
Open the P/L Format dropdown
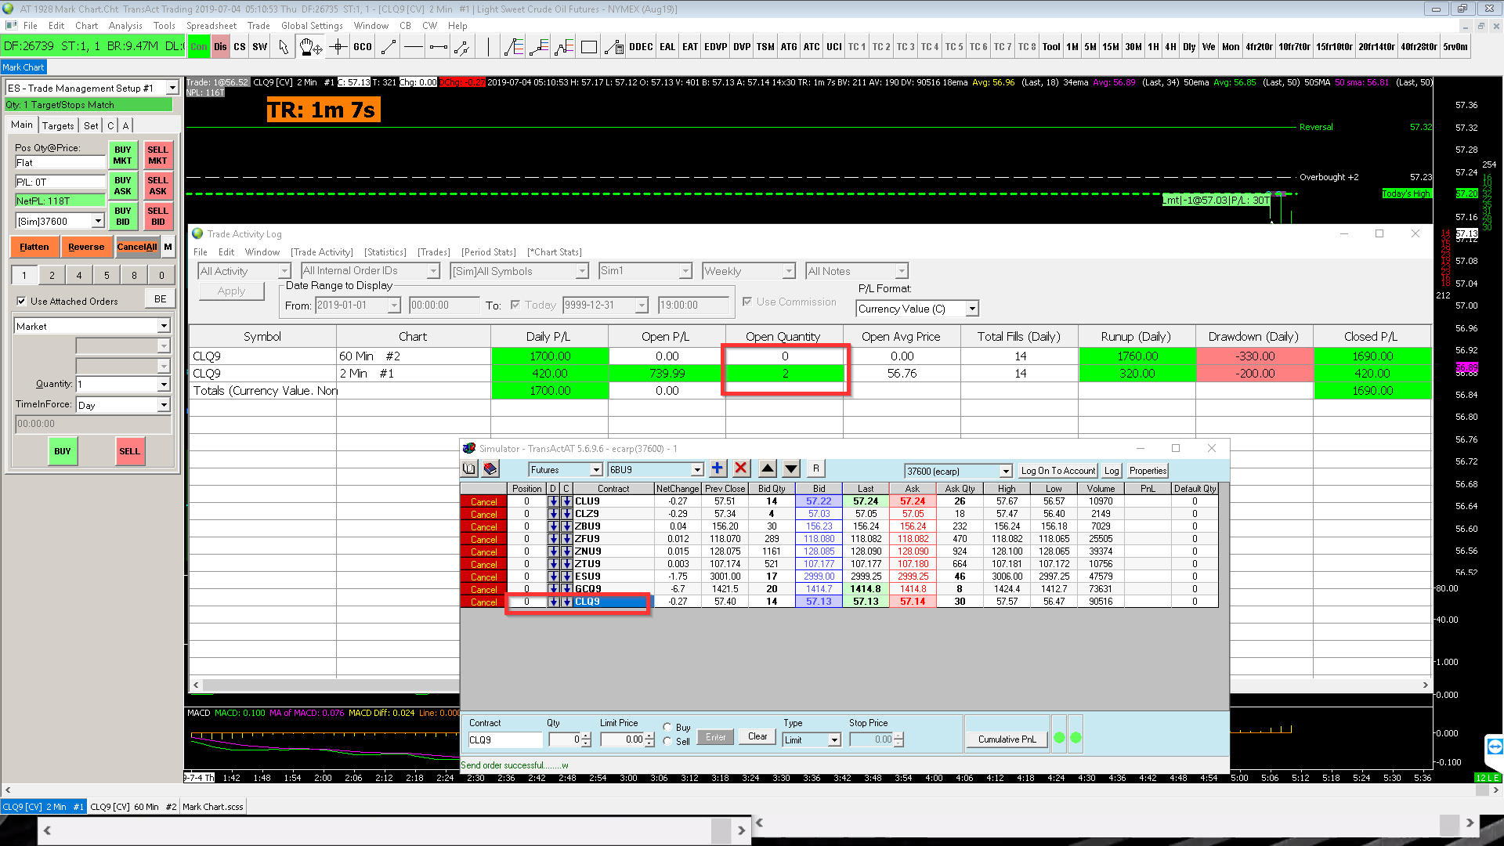click(972, 309)
